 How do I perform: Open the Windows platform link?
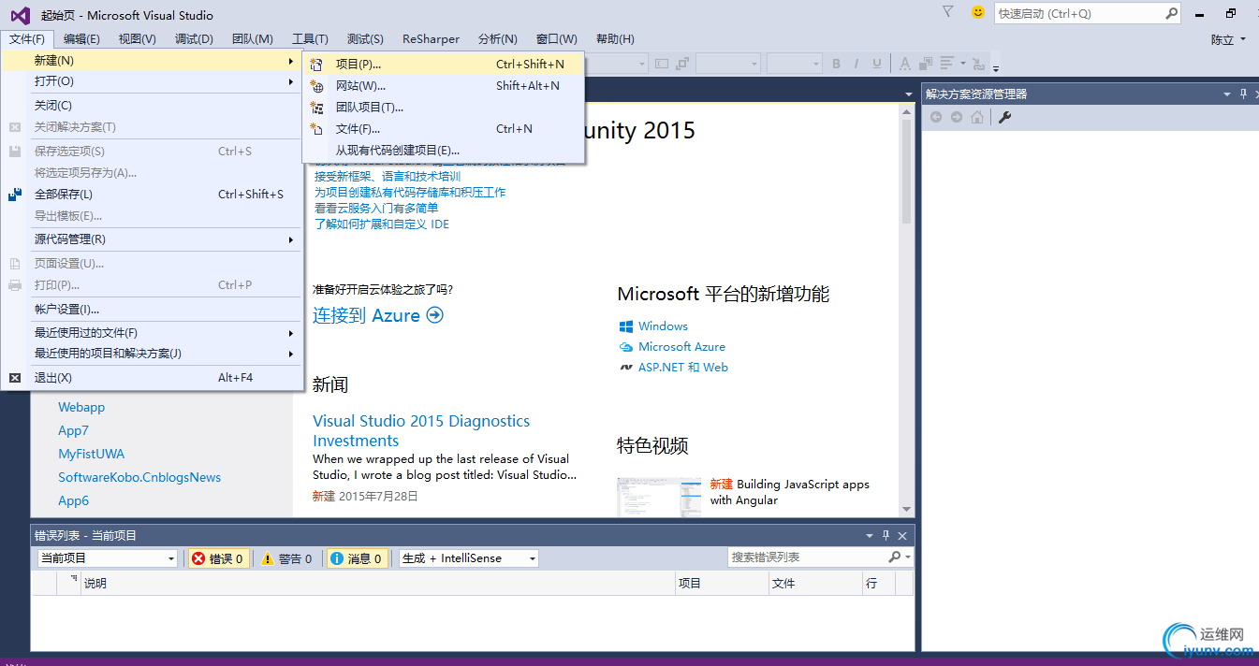pos(663,326)
